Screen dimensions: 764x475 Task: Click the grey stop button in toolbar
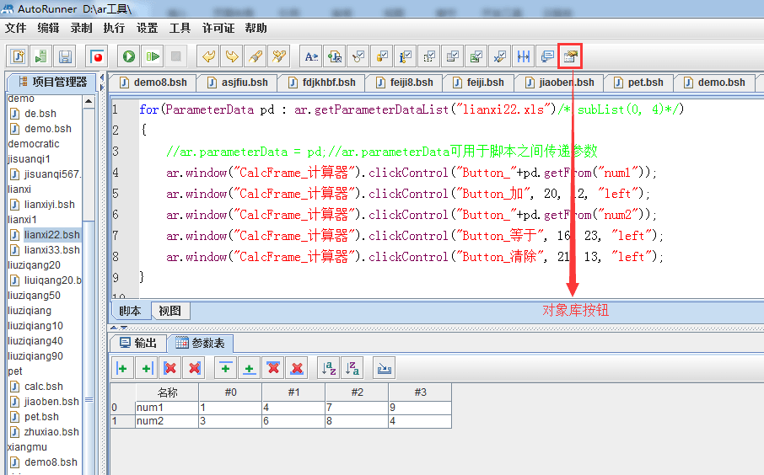(175, 56)
